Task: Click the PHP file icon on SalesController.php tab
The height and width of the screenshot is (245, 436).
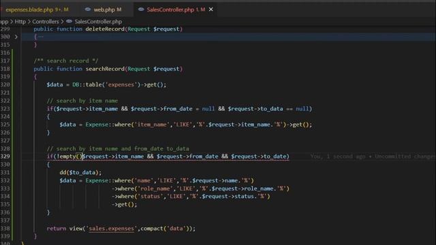Action: [141, 10]
